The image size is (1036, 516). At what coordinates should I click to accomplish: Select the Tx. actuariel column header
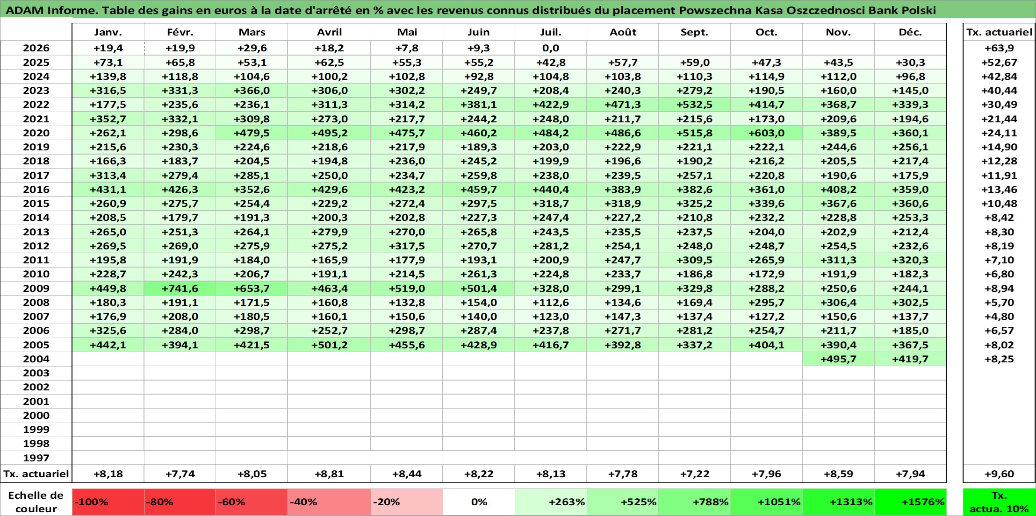coord(999,32)
